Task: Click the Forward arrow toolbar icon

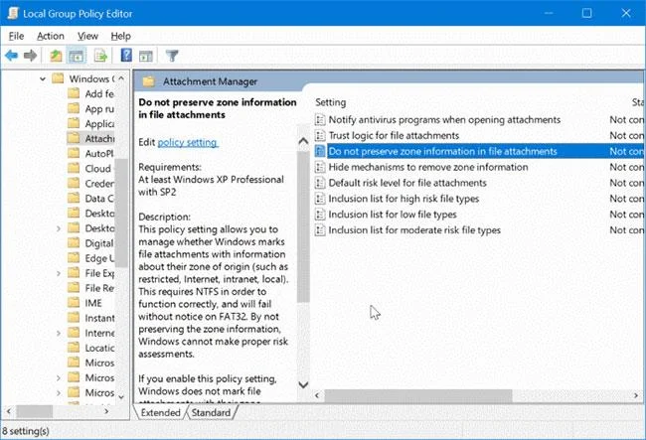Action: point(30,56)
